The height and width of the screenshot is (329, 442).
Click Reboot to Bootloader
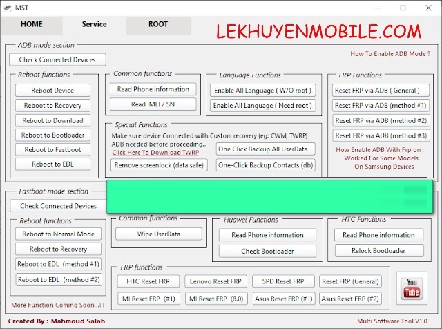(52, 135)
